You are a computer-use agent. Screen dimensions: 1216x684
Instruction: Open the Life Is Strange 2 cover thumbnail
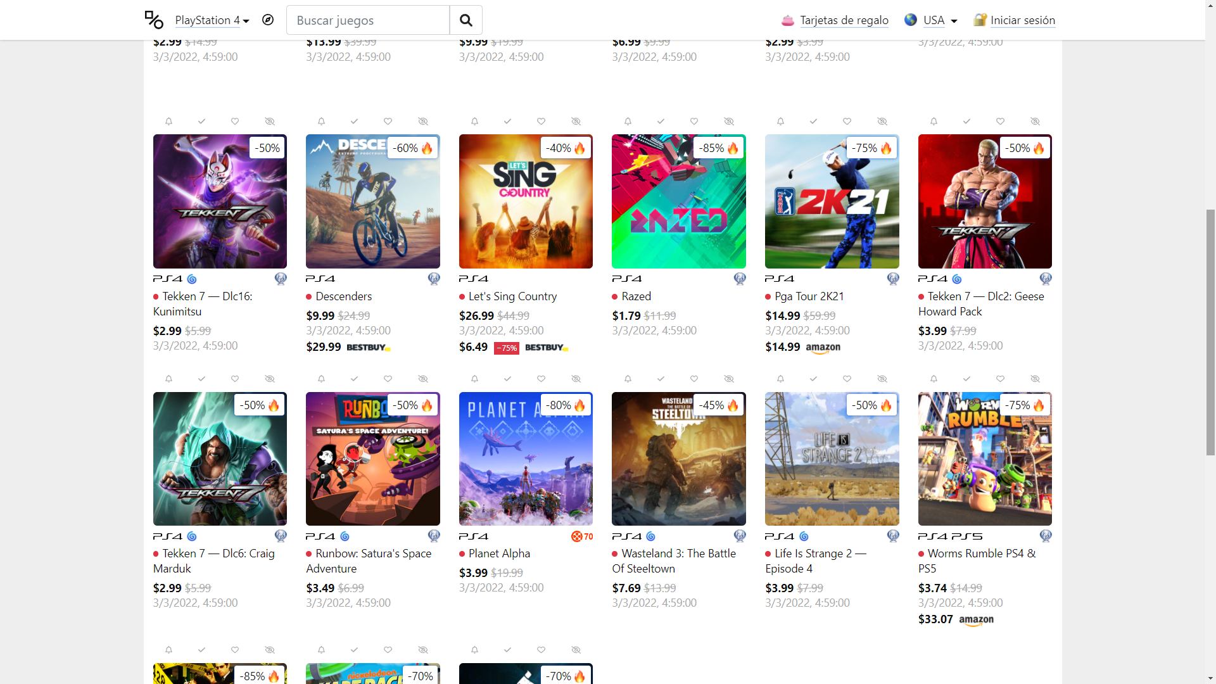click(832, 459)
